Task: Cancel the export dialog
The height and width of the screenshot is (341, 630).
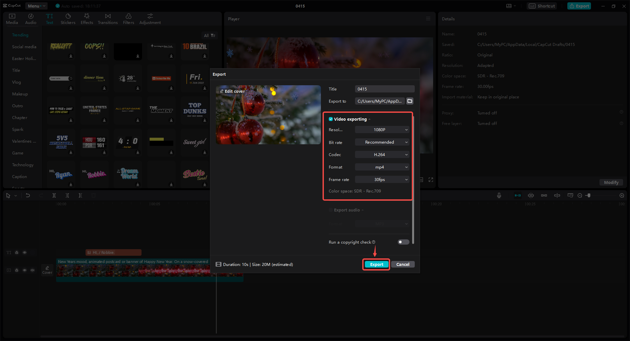Action: [403, 264]
